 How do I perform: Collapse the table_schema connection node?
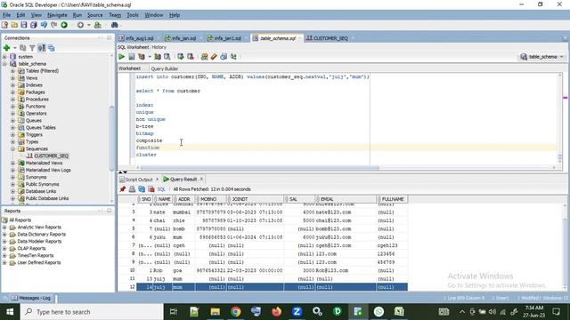click(4, 64)
